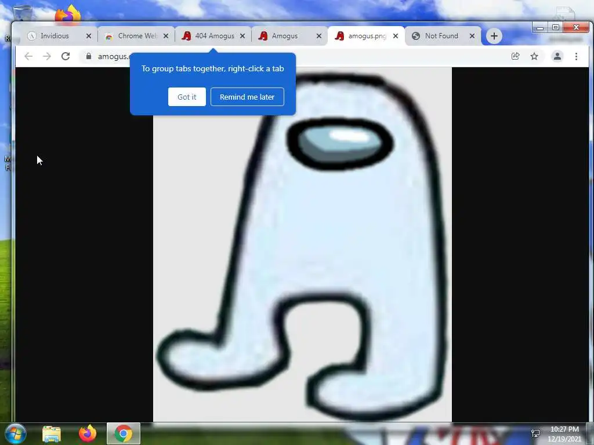Click the 404 Amogus tab favicon
Screen dimensions: 594x445
[x=186, y=36]
